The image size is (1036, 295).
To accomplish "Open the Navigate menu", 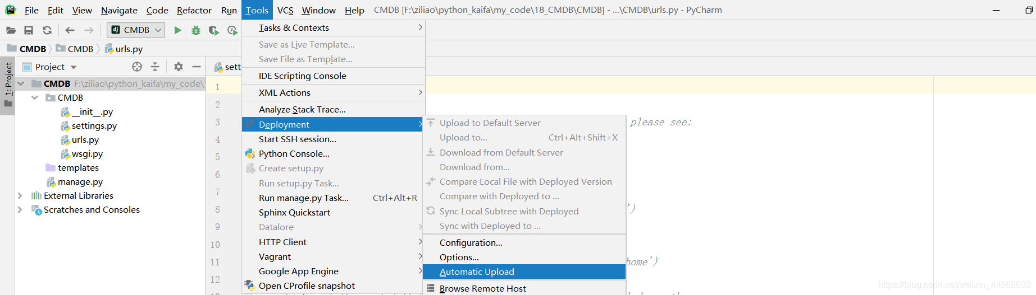I will point(119,10).
